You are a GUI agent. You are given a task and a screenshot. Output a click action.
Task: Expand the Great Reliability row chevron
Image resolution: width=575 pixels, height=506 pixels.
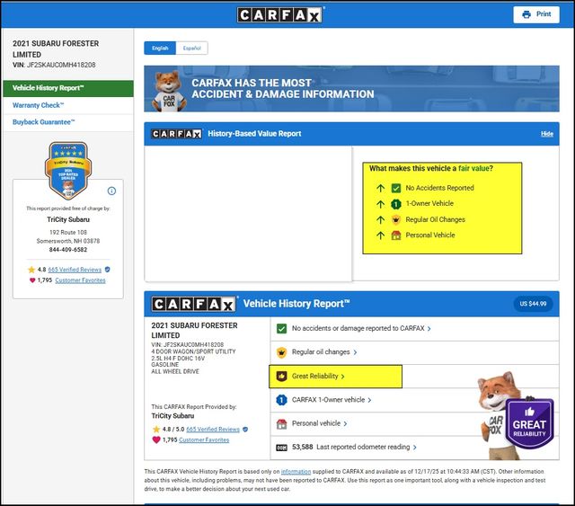(x=343, y=377)
